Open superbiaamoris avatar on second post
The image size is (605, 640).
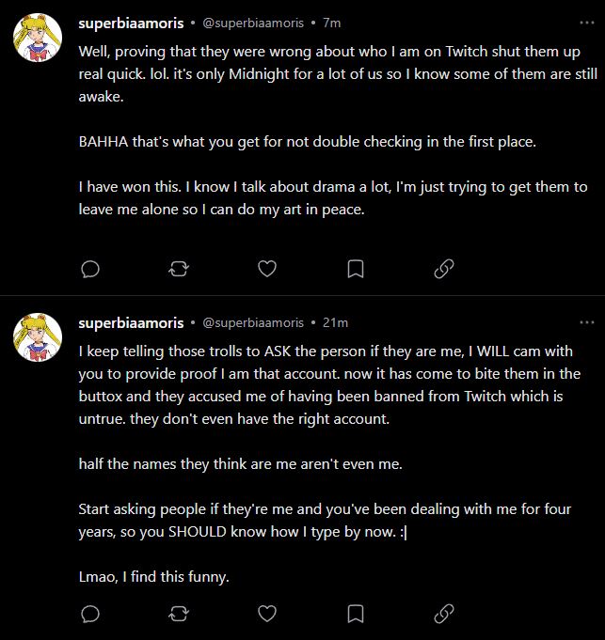point(38,337)
